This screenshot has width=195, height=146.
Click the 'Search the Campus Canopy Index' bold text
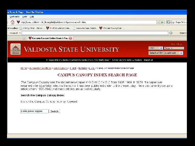[x=43, y=95]
